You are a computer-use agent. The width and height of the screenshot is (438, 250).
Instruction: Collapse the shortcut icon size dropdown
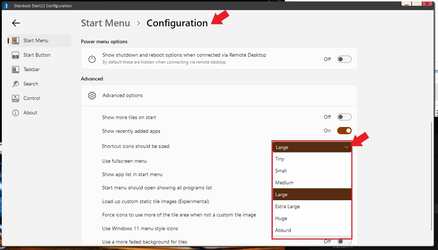[312, 147]
